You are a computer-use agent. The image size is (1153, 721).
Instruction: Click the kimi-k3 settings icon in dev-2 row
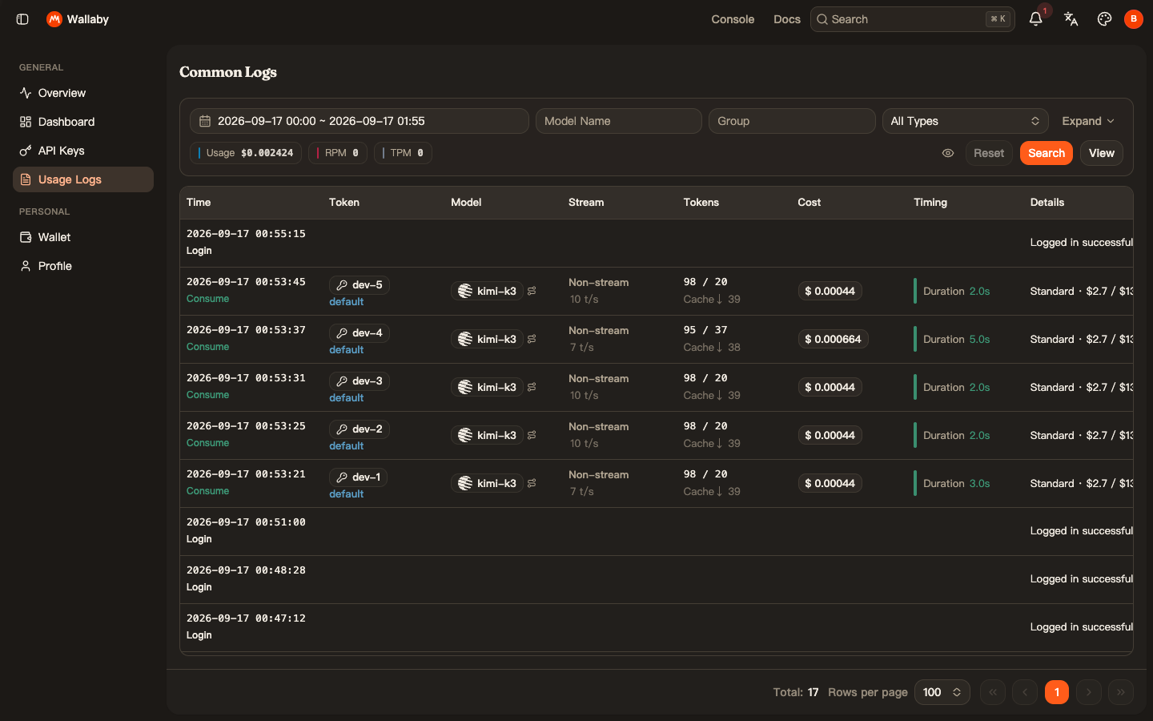coord(532,435)
